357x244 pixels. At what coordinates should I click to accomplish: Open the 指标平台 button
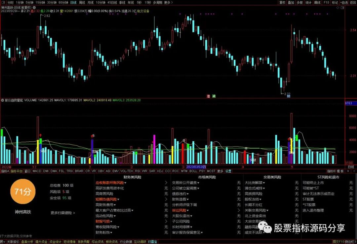17,171
